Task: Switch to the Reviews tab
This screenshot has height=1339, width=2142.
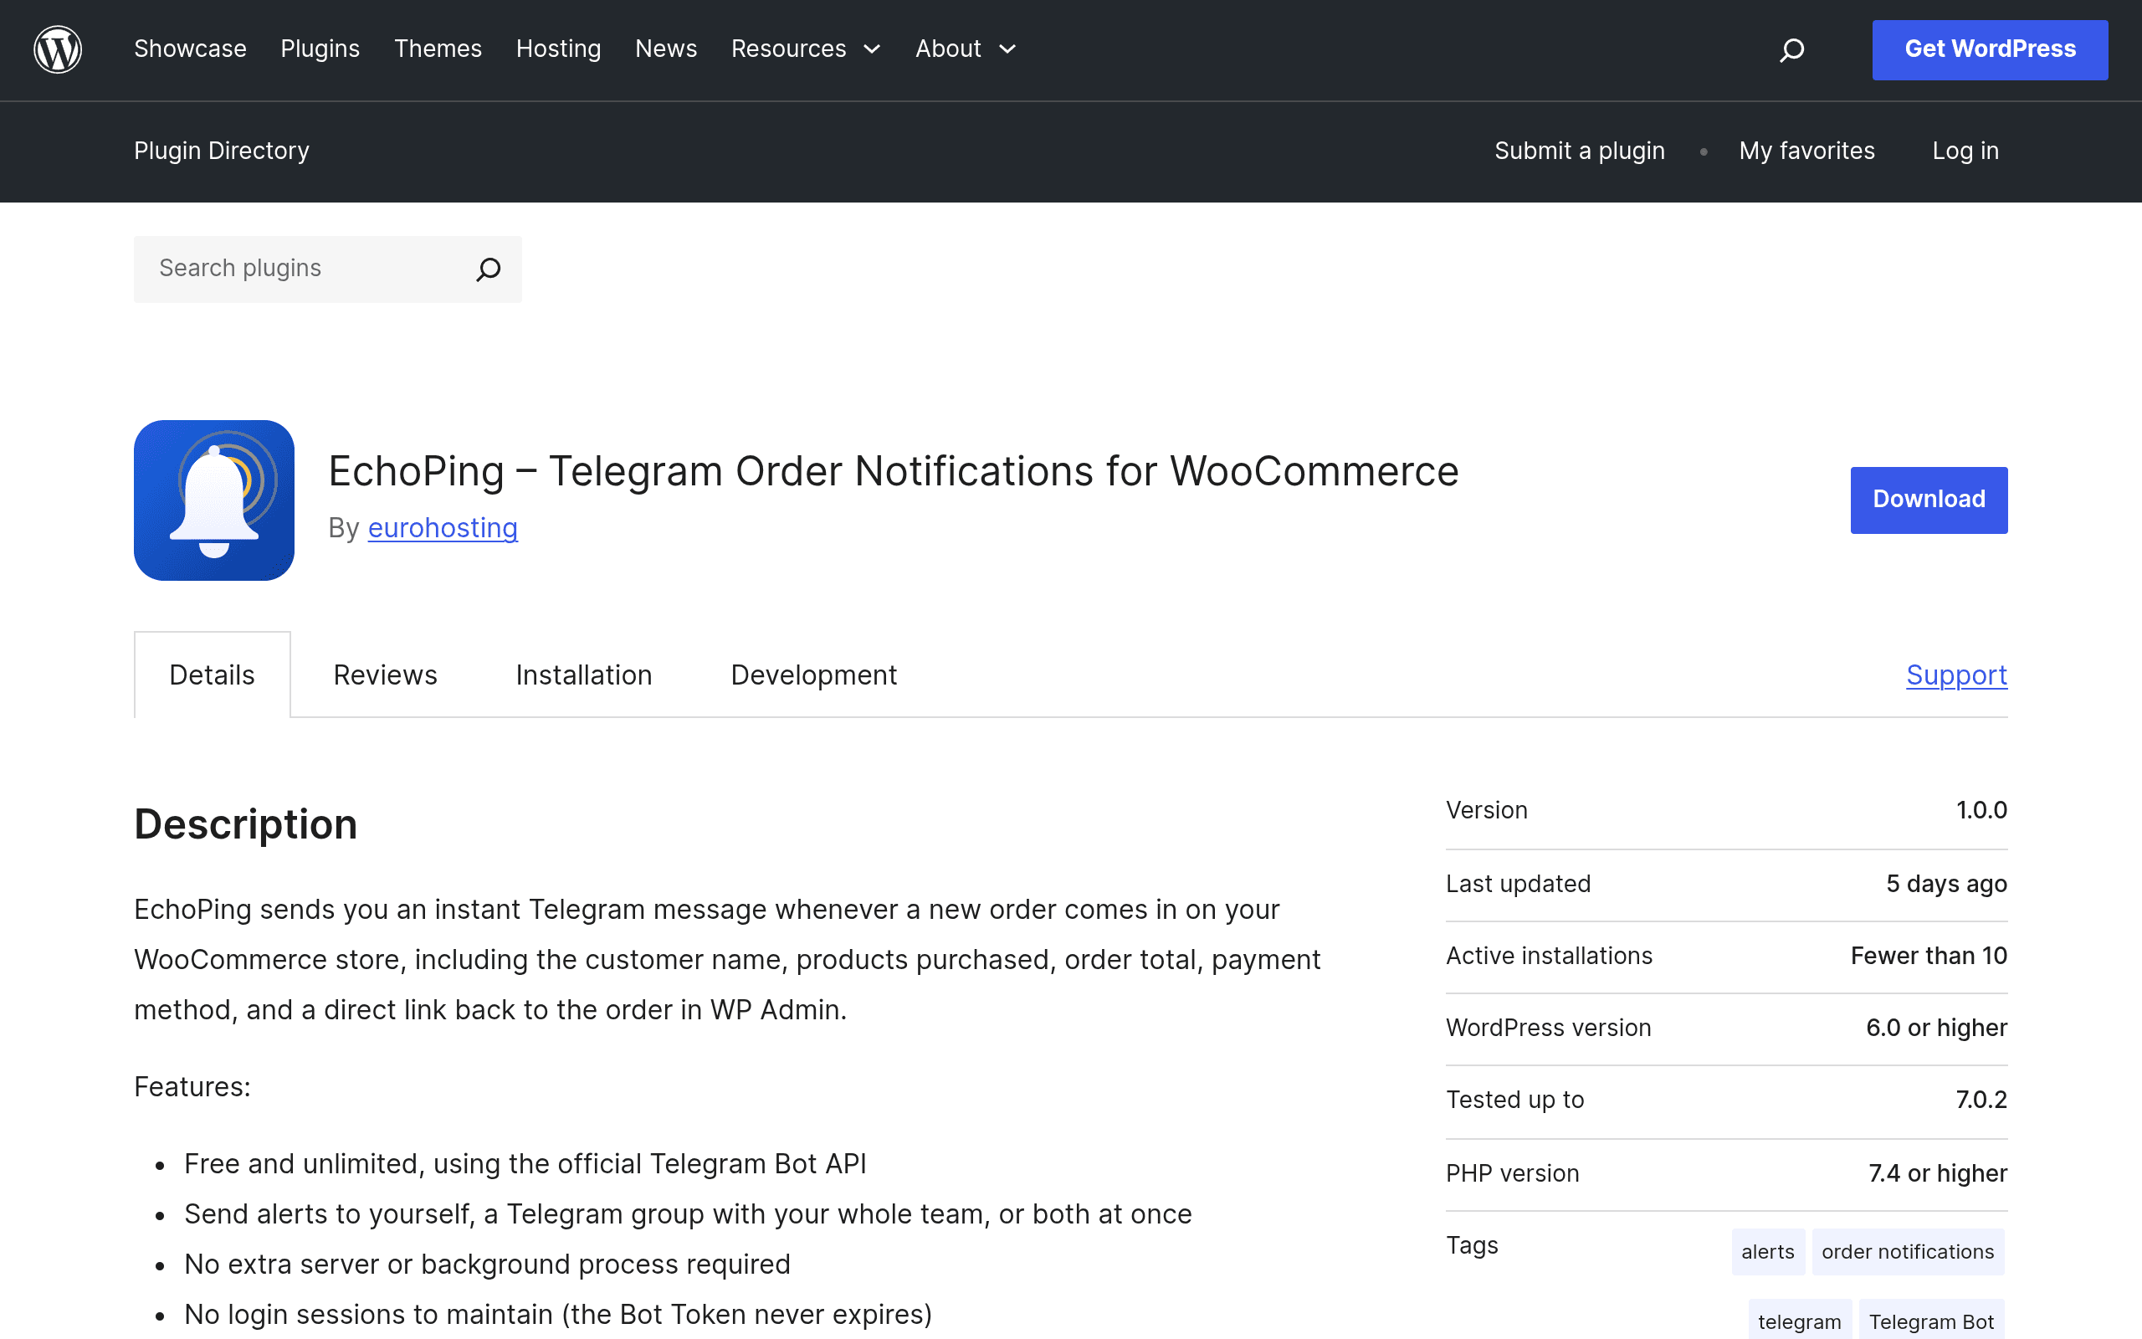Action: coord(385,675)
